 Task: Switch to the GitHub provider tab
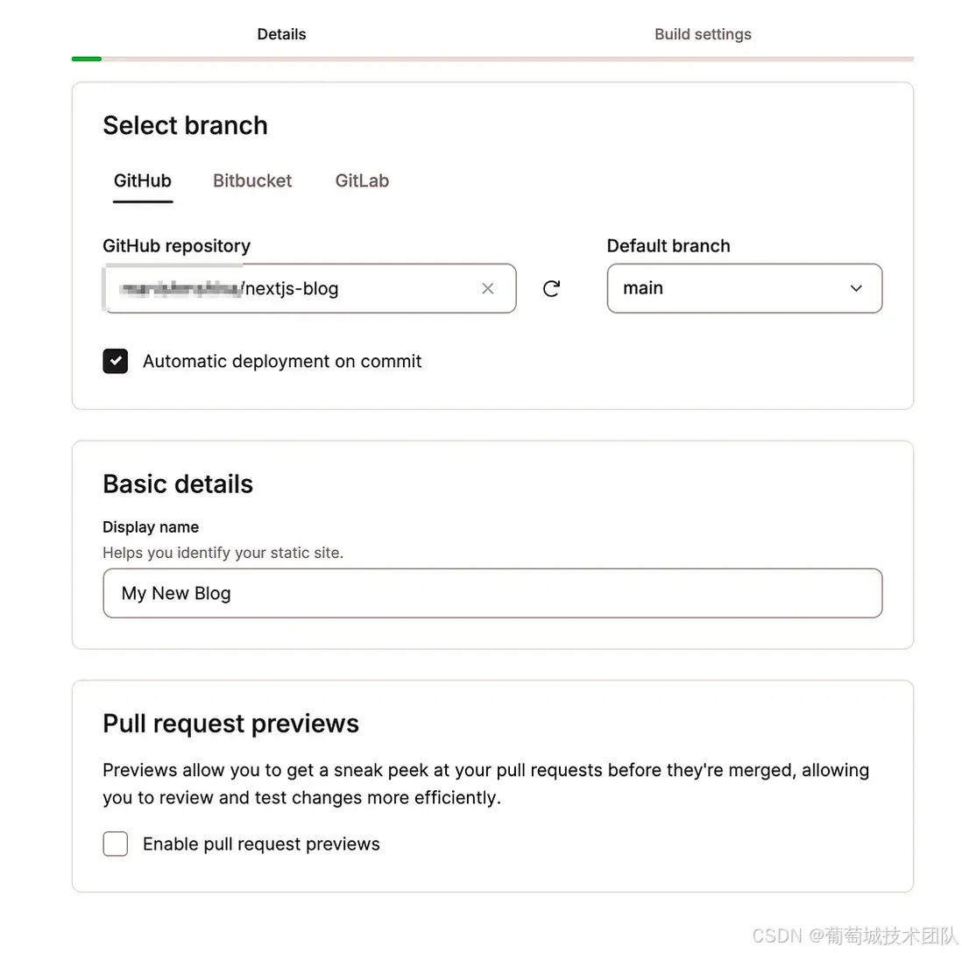tap(143, 181)
